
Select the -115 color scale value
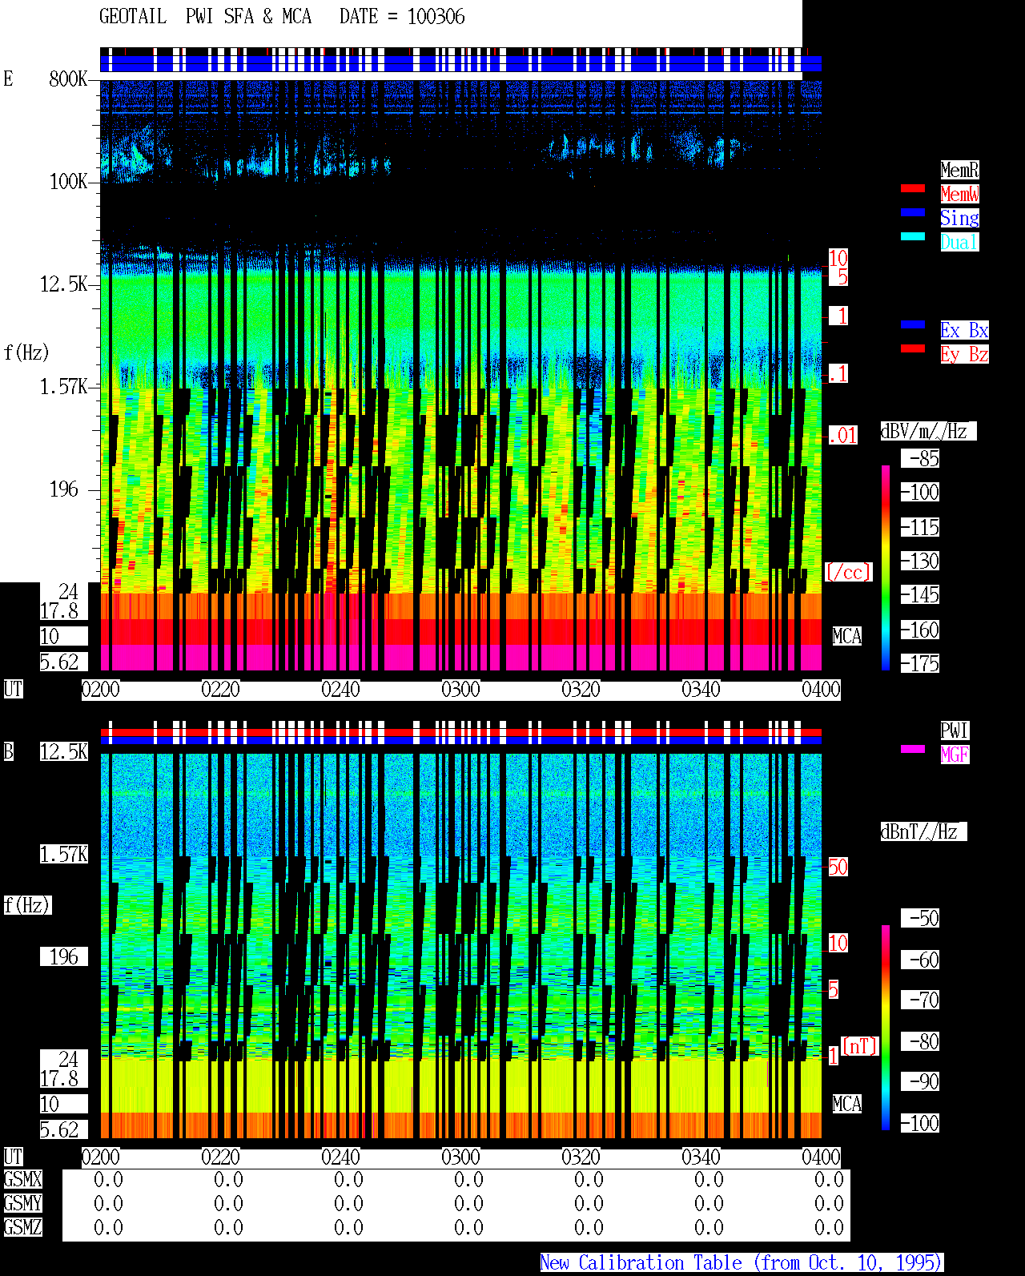pyautogui.click(x=920, y=528)
